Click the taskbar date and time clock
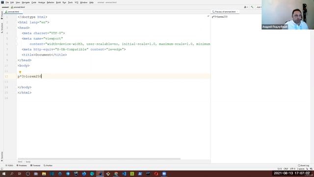This screenshot has height=177, width=314. pyautogui.click(x=291, y=173)
